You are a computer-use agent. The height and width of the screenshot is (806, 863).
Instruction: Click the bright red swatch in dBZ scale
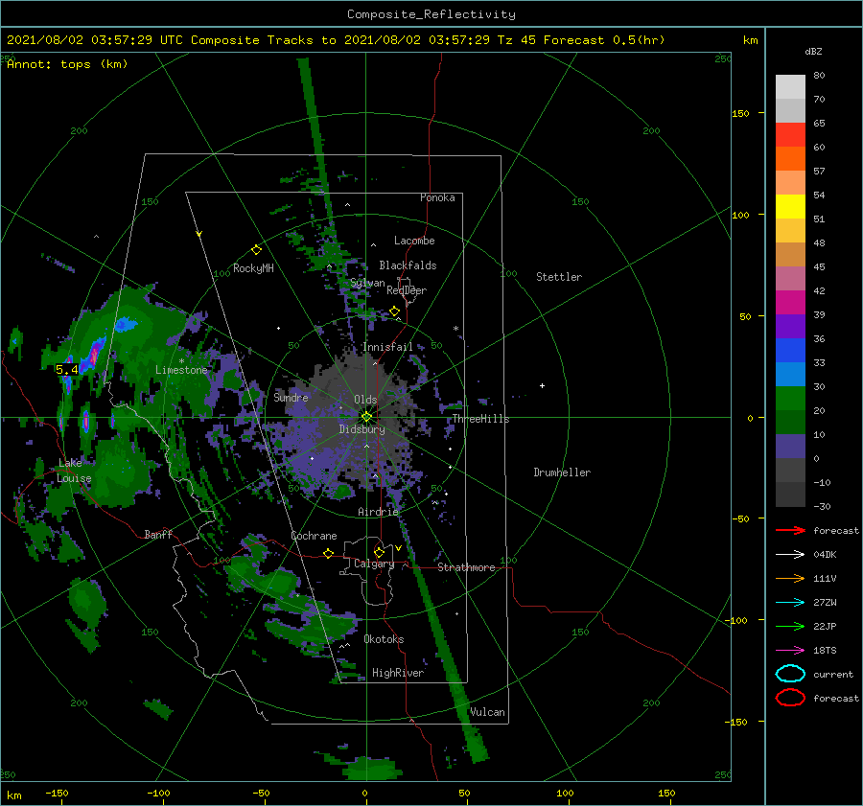click(x=790, y=134)
